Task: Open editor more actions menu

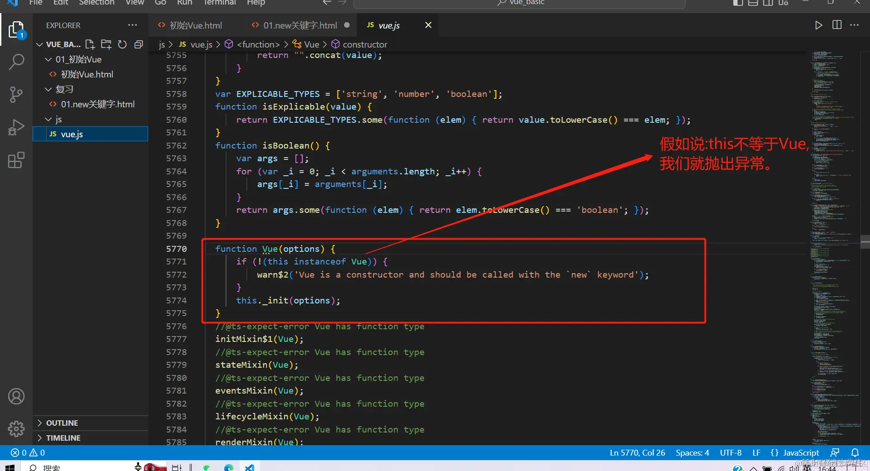Action: [855, 25]
